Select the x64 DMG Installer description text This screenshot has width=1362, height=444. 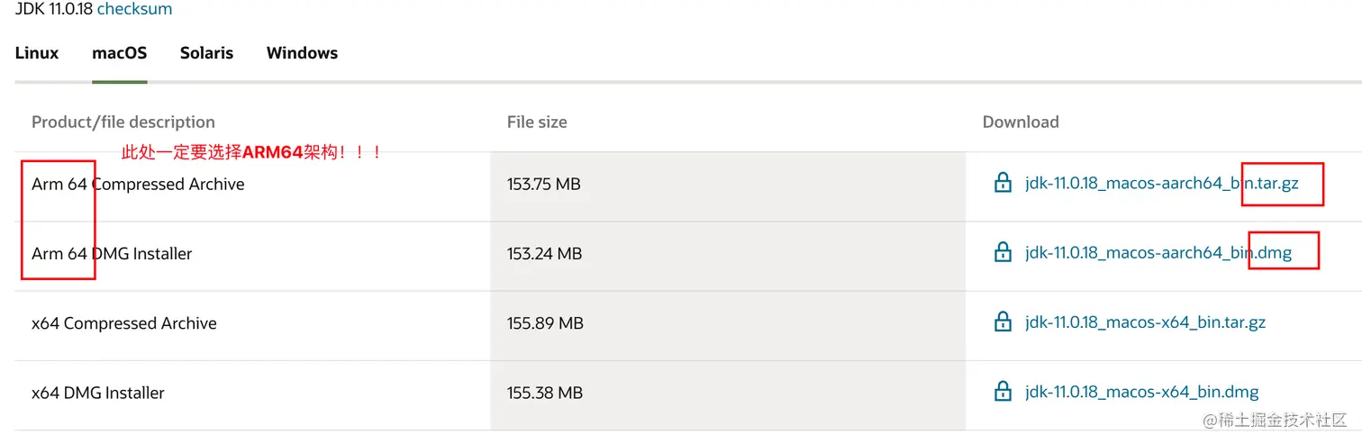(x=98, y=393)
